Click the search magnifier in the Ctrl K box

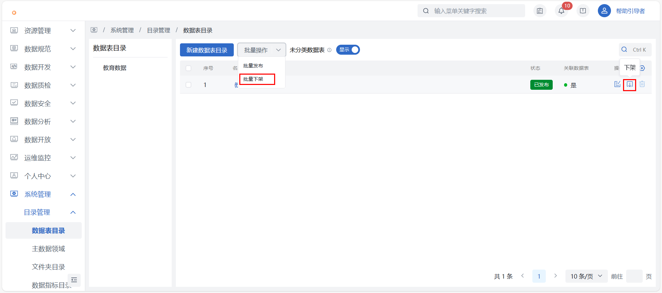point(624,50)
